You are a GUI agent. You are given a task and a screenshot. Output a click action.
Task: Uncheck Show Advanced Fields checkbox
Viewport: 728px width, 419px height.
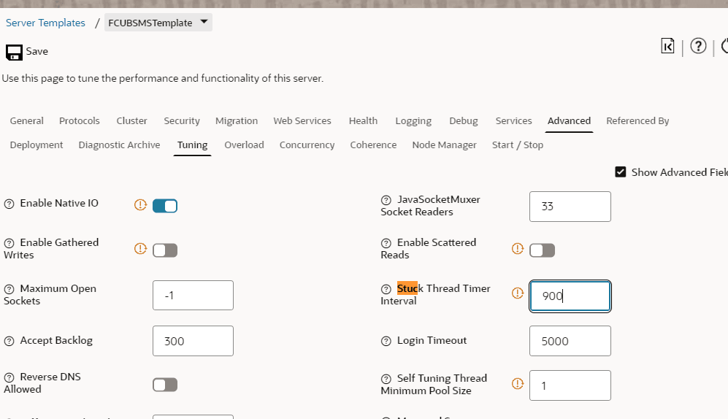621,172
